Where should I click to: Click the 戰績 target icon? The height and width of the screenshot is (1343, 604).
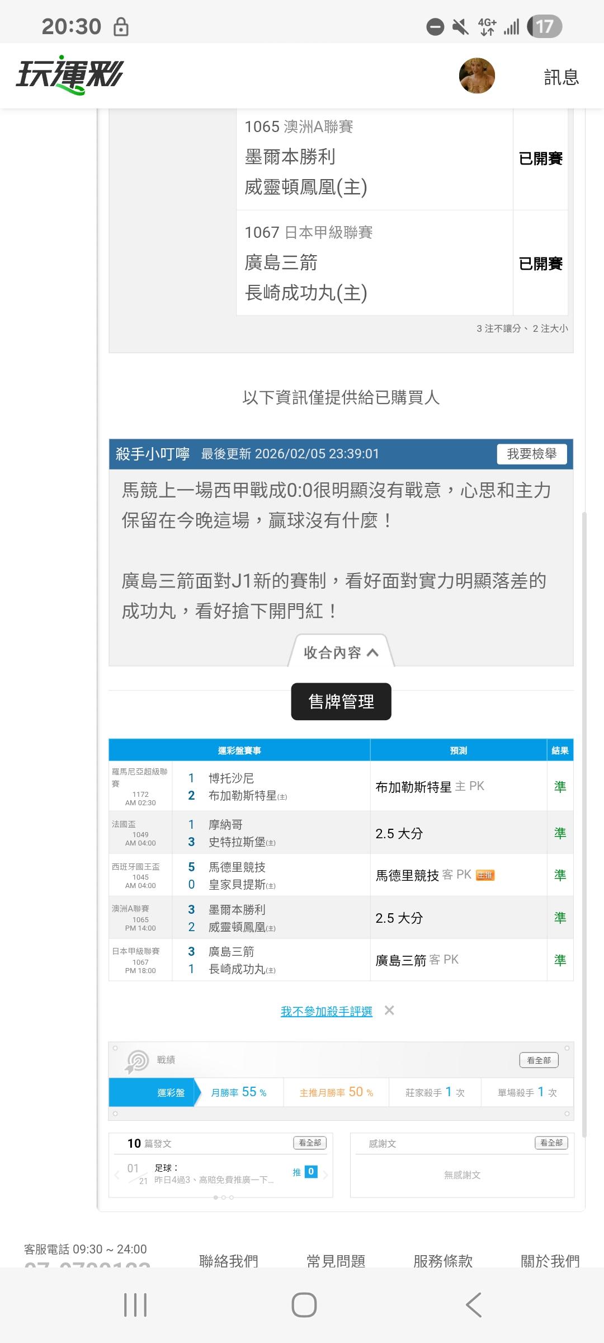coord(137,1061)
